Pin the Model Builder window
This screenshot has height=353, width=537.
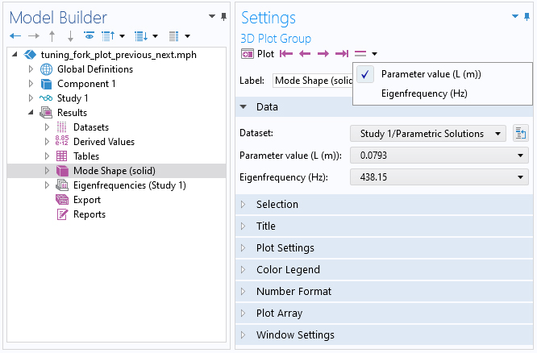click(x=223, y=16)
